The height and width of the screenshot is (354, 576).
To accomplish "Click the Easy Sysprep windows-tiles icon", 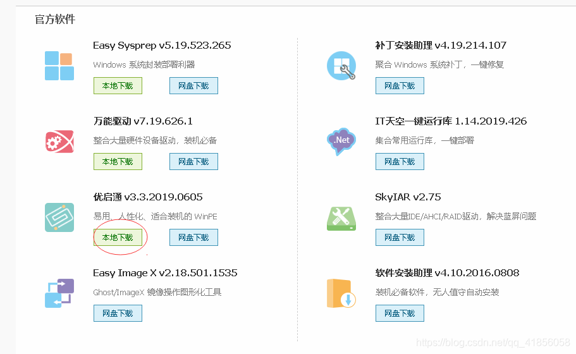I will tap(59, 66).
